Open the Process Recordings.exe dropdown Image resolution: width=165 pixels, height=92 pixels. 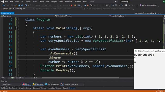coord(22,9)
